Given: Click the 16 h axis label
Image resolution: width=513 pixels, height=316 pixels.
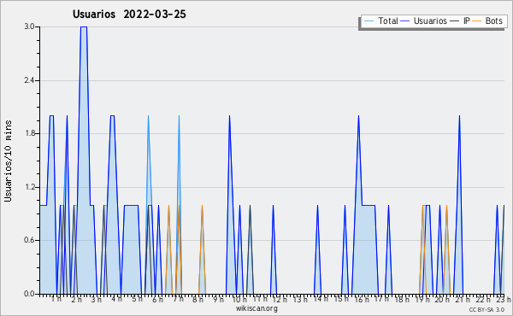Looking at the screenshot, I should point(362,299).
